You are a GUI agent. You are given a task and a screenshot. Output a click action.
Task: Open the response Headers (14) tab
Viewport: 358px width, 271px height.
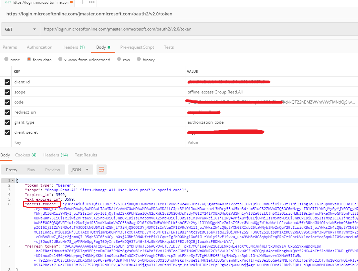(56, 155)
